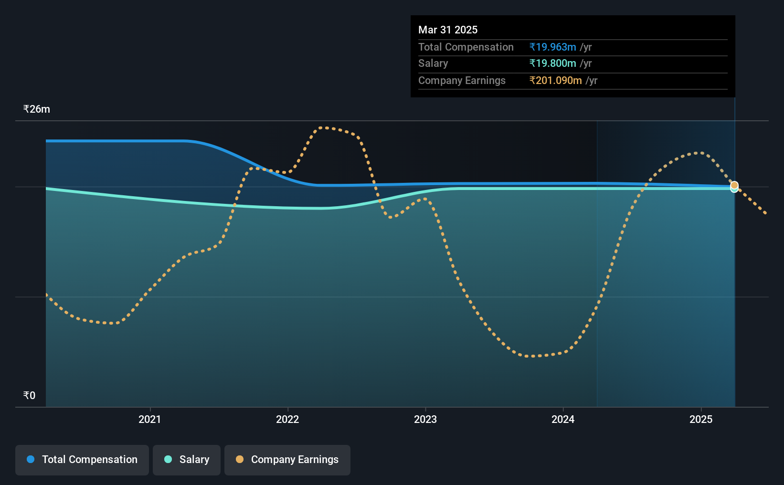This screenshot has width=784, height=485.
Task: Click the orange Company Earnings legend dot
Action: coord(240,459)
